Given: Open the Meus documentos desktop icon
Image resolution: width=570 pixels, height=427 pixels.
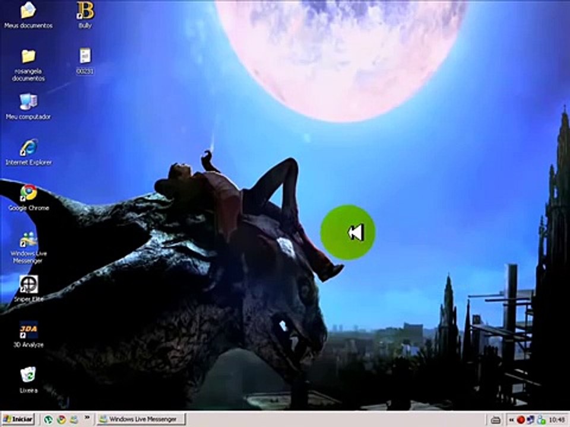Looking at the screenshot, I should click(x=28, y=15).
